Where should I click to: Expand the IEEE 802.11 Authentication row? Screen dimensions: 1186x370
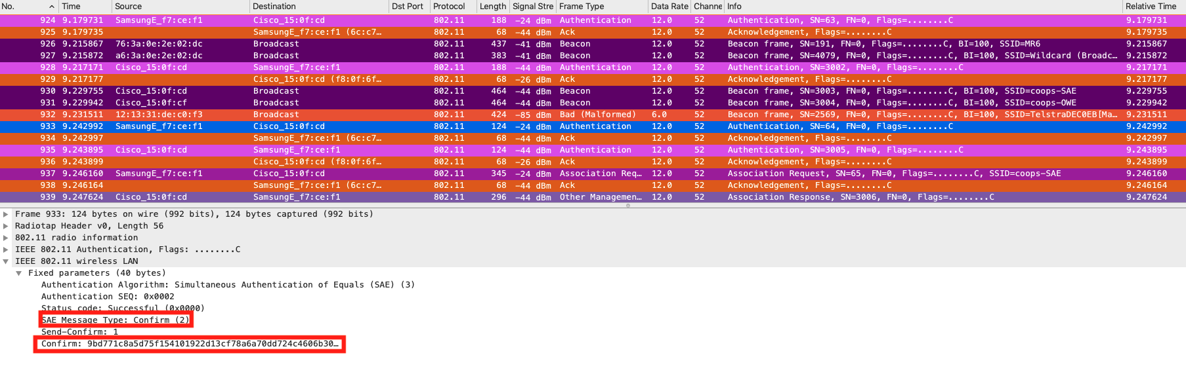click(x=6, y=250)
